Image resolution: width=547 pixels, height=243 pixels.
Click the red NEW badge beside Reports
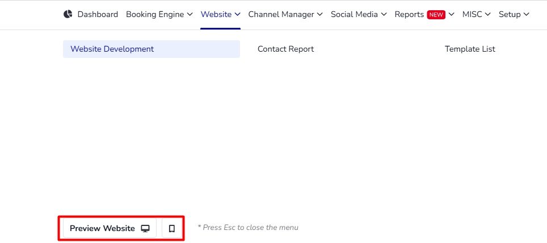(x=436, y=15)
